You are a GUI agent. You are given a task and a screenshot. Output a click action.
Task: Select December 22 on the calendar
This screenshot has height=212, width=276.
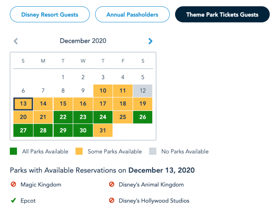[63, 117]
